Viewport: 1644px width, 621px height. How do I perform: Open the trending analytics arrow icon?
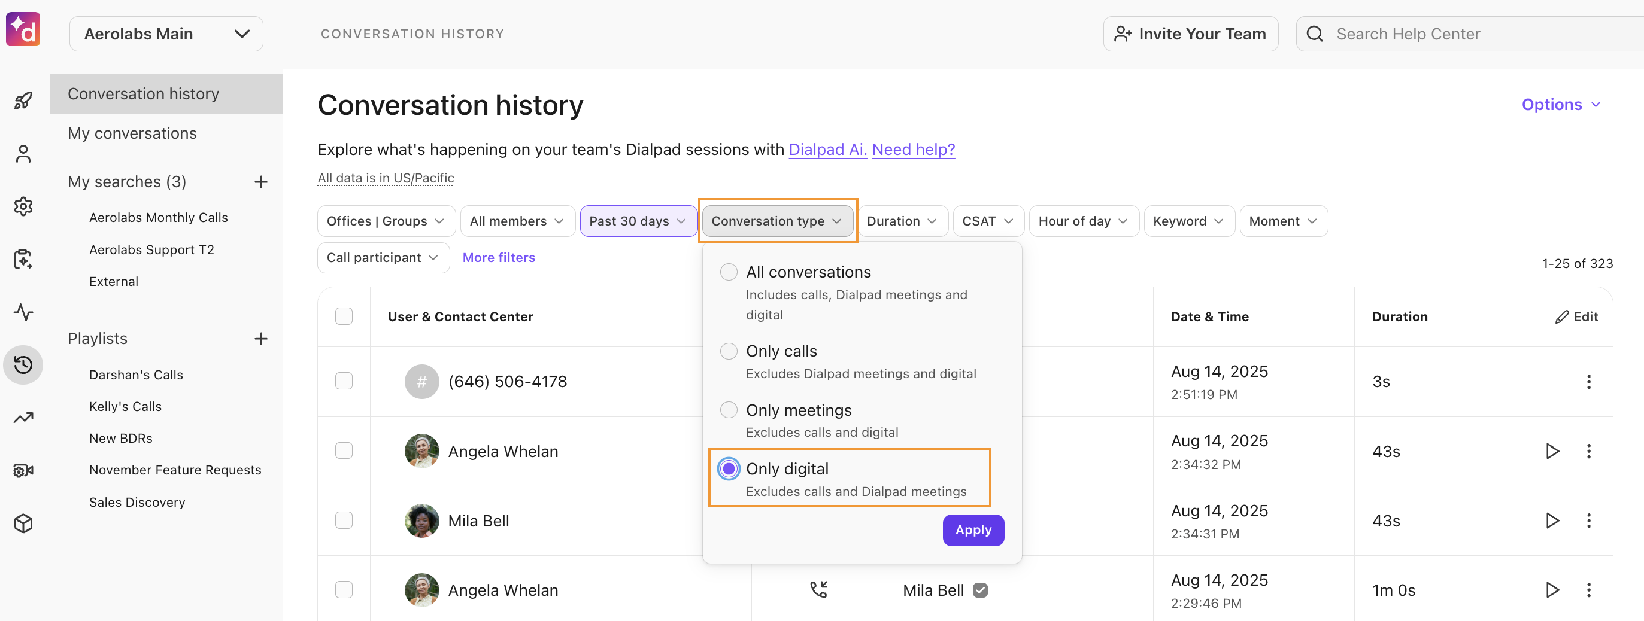23,418
